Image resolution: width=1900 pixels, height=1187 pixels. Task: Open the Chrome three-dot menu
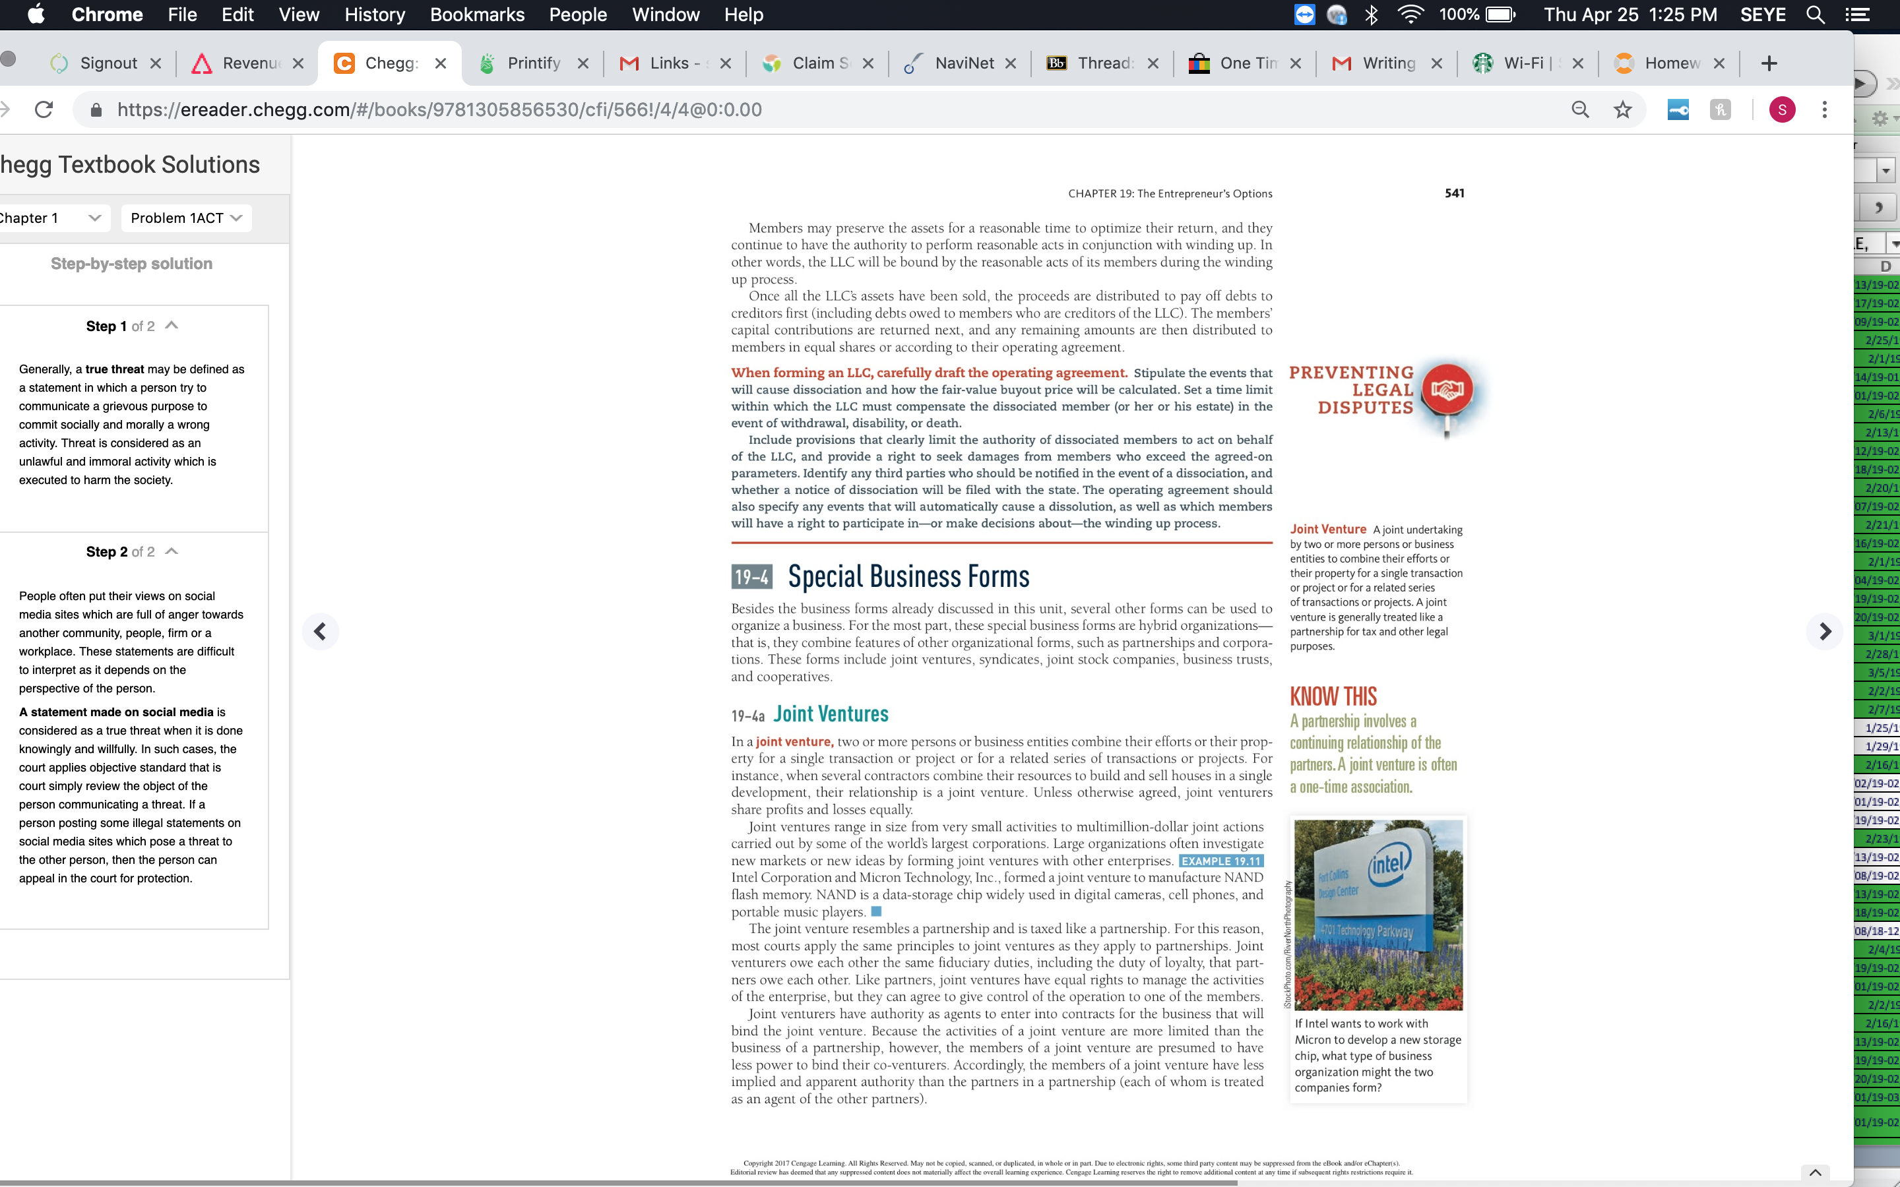coord(1825,109)
